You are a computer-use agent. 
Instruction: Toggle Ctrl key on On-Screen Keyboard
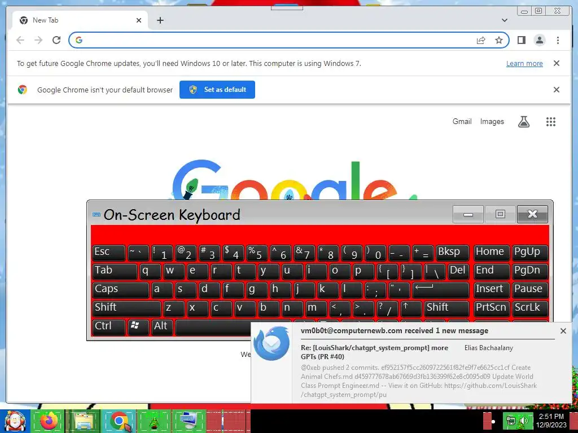click(109, 326)
